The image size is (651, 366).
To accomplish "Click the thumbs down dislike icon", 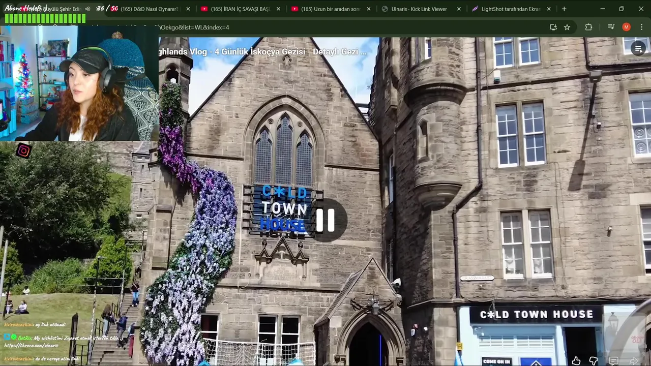I will 594,361.
